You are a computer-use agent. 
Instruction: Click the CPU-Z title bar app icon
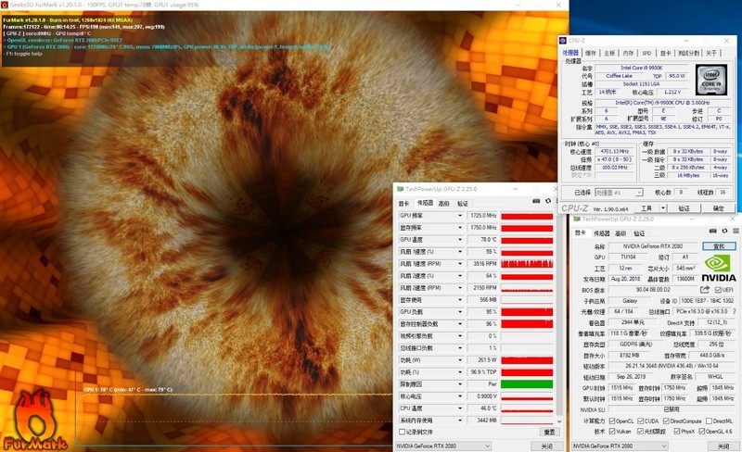(x=564, y=40)
